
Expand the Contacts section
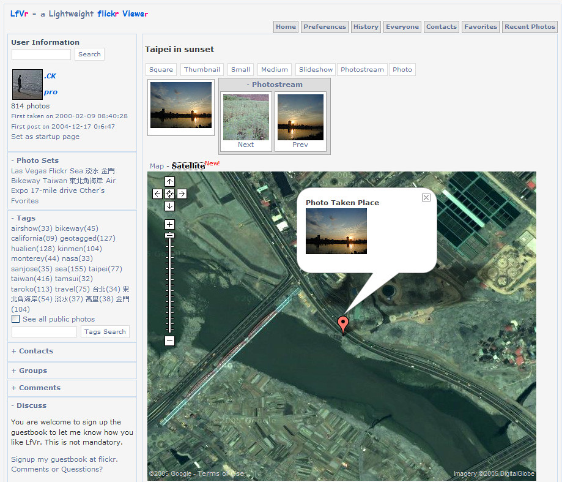(x=32, y=351)
